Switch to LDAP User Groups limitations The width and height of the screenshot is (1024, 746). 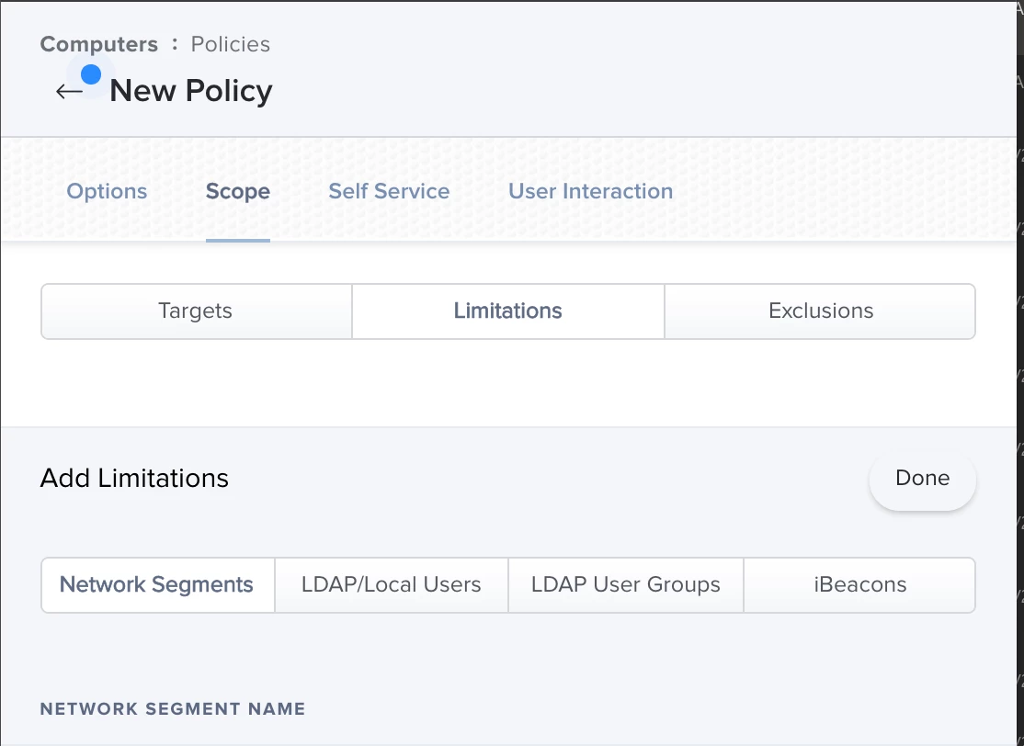625,584
